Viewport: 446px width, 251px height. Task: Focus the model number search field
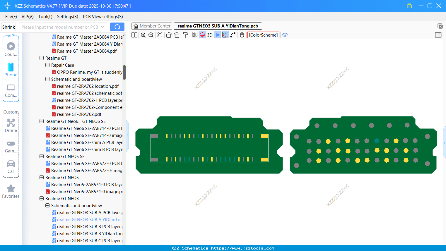pos(59,27)
